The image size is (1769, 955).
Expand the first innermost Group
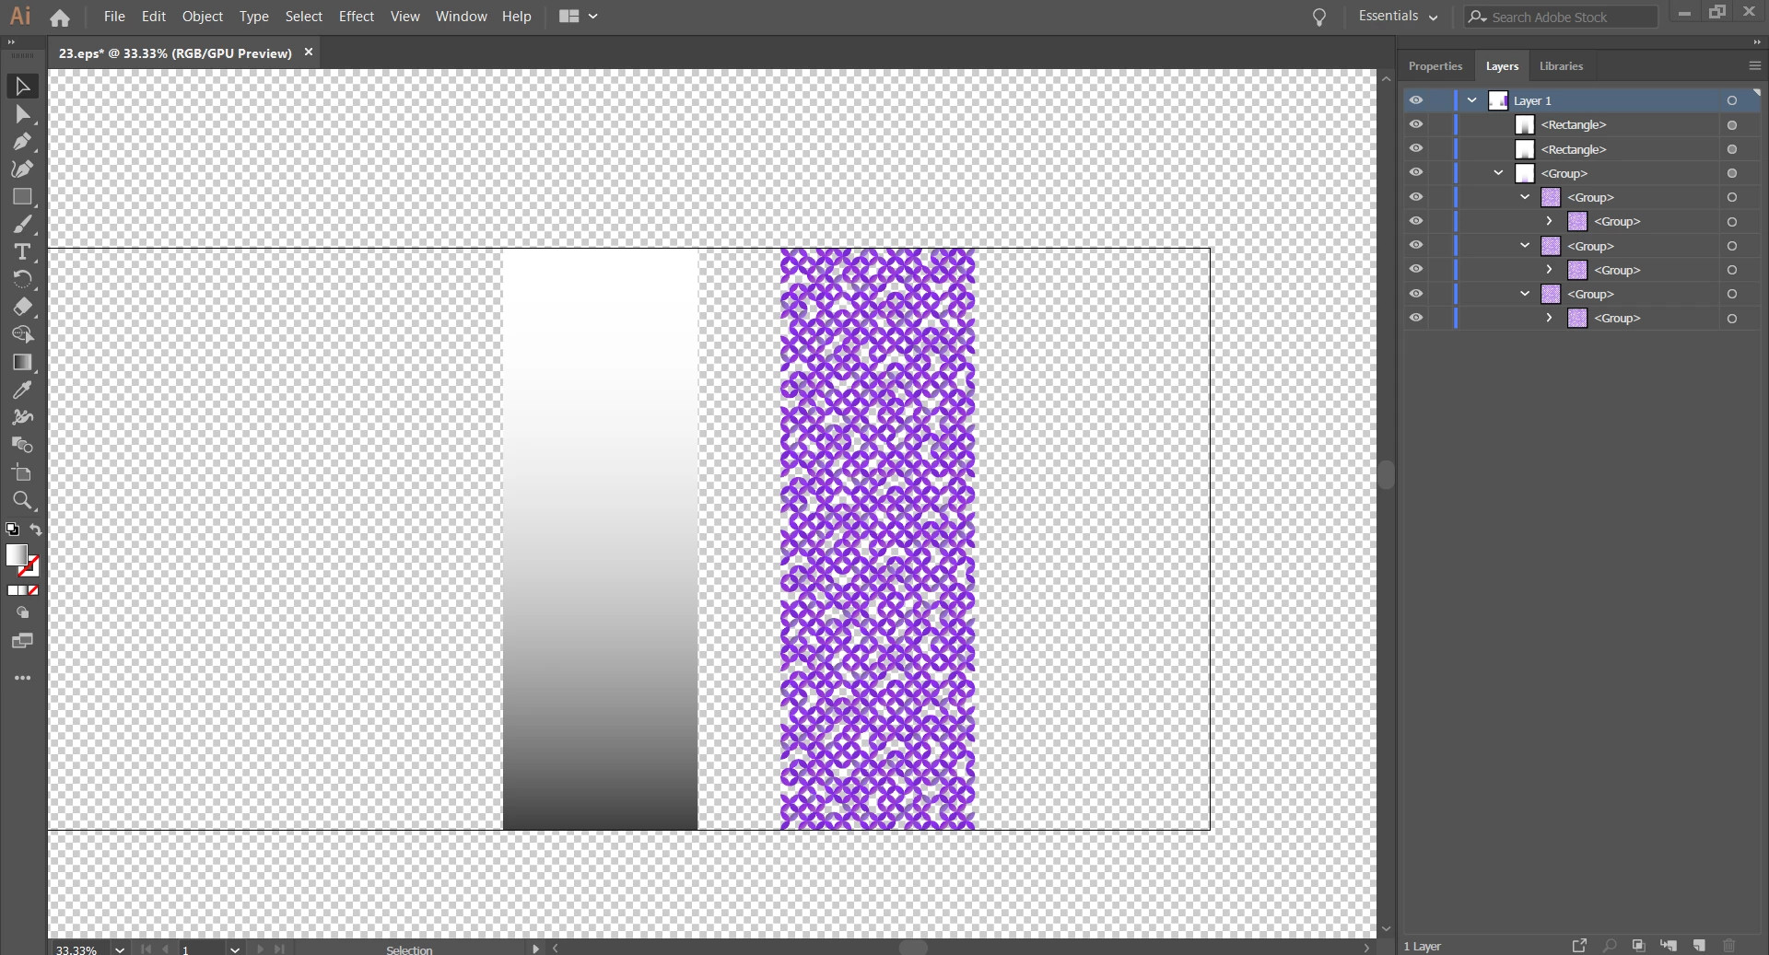point(1550,221)
